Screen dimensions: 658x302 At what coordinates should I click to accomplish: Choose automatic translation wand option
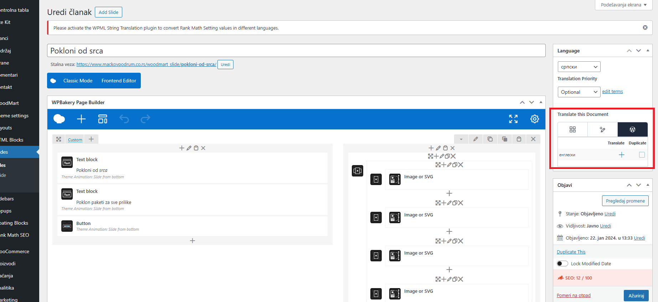(x=603, y=129)
